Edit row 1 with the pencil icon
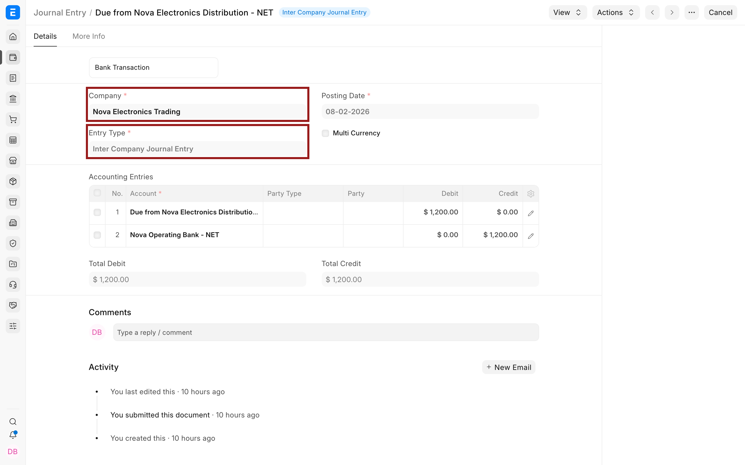Viewport: 745px width, 465px height. tap(531, 213)
